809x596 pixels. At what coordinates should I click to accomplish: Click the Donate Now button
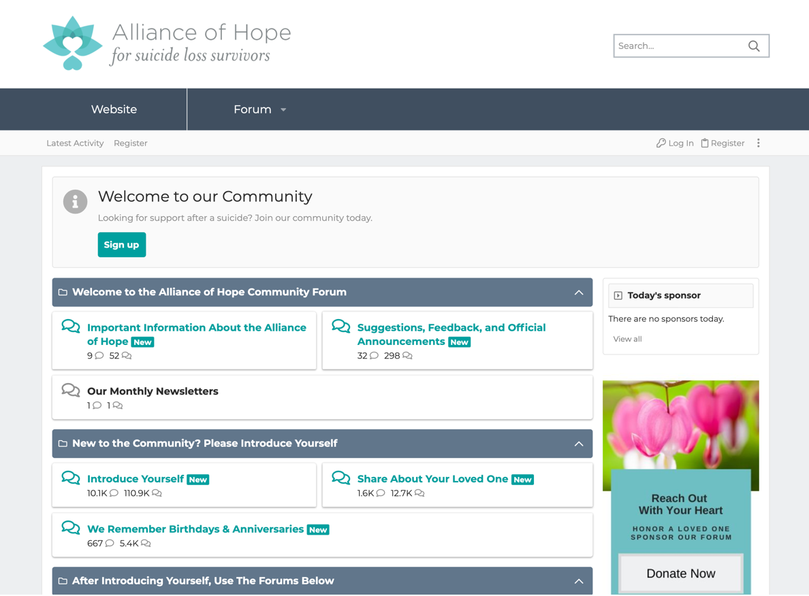point(680,574)
